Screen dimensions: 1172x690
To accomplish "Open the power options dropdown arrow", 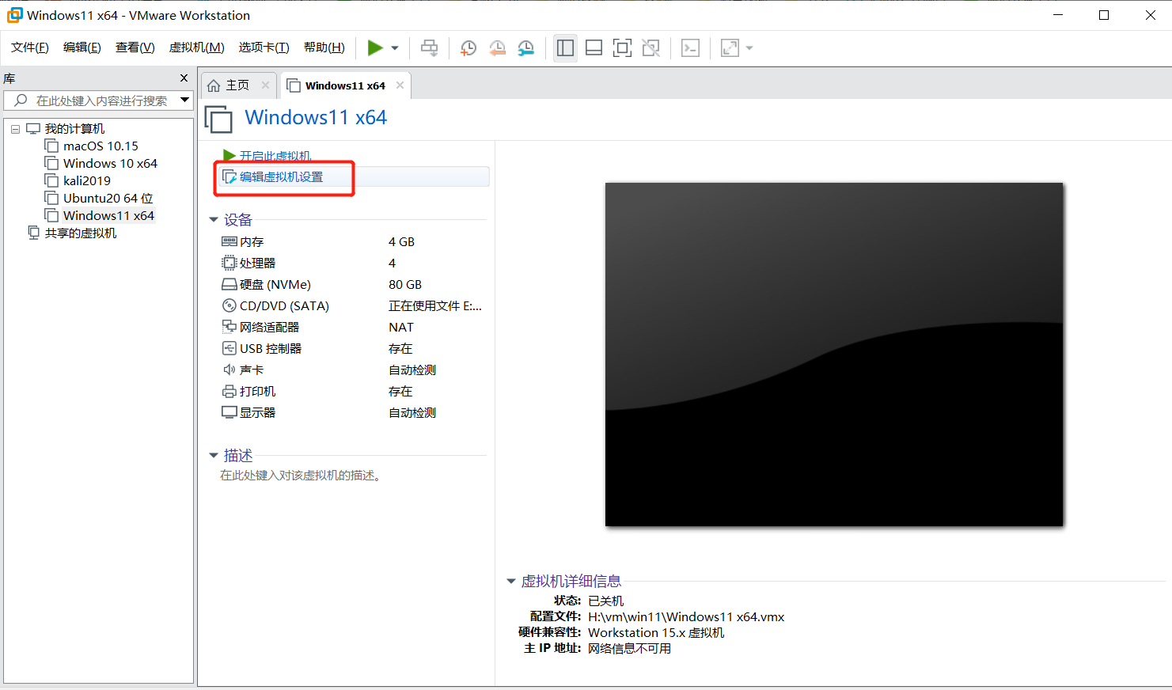I will pyautogui.click(x=395, y=48).
